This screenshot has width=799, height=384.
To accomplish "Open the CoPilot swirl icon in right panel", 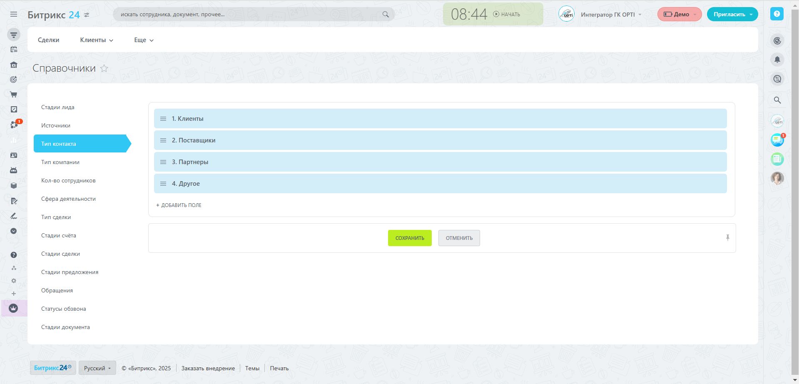I will [777, 41].
